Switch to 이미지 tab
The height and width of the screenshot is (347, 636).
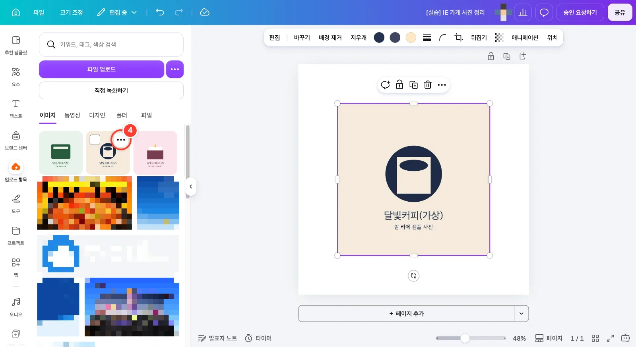pyautogui.click(x=48, y=115)
